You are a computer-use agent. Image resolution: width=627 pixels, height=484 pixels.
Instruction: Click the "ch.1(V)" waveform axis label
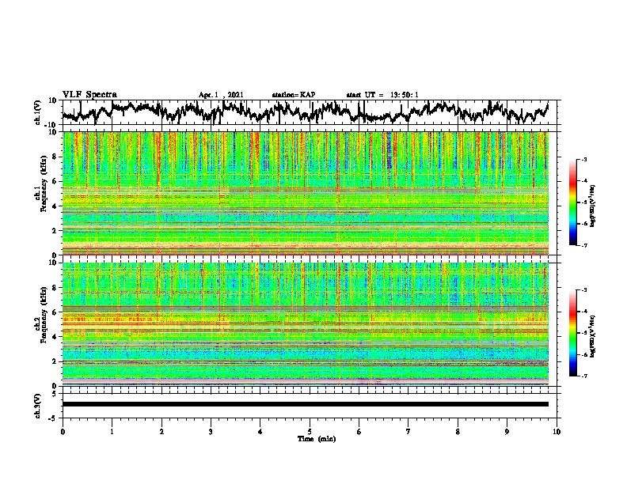[x=38, y=112]
